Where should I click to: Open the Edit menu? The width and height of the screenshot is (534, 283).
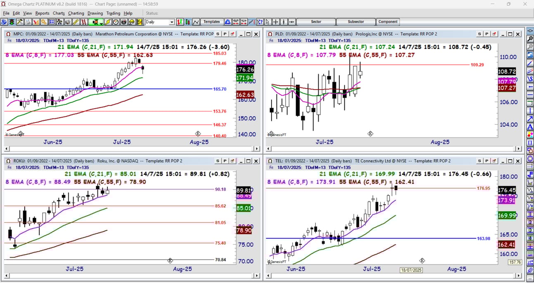coord(16,13)
